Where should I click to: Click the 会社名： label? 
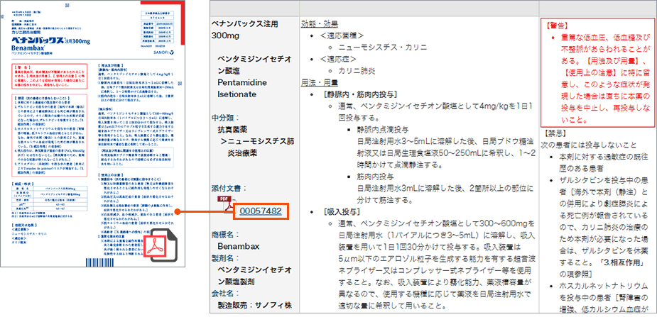tap(226, 292)
